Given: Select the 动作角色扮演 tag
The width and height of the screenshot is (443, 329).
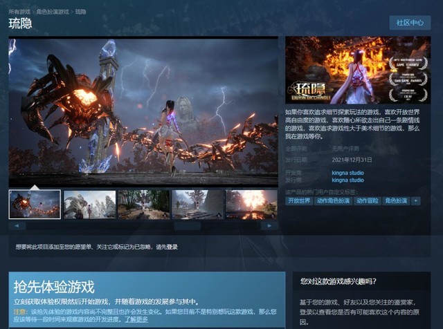Looking at the screenshot, I should click(333, 200).
